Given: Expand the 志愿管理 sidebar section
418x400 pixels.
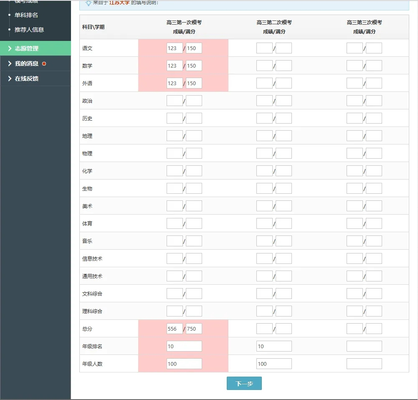Looking at the screenshot, I should pos(26,48).
